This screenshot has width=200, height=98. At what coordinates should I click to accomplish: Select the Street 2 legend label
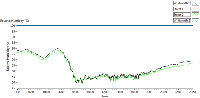coord(182,15)
